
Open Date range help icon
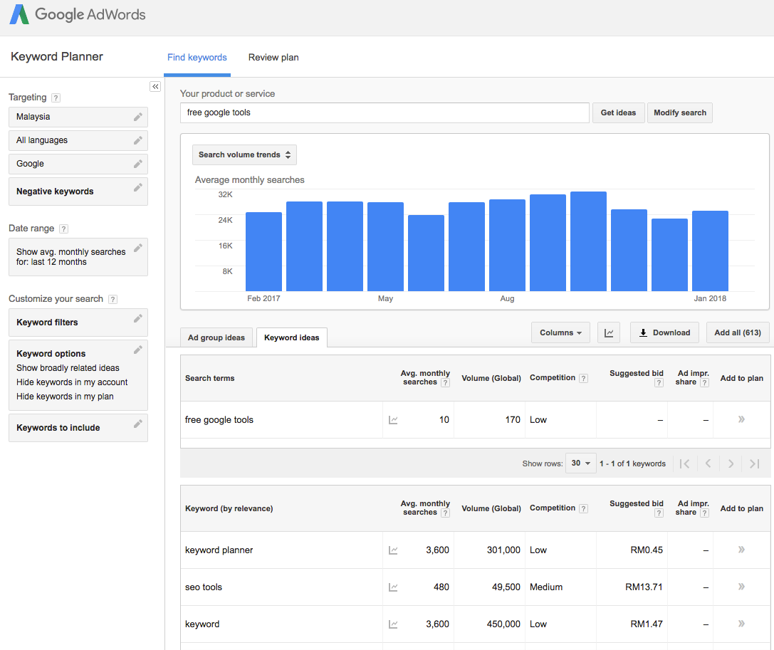point(63,229)
